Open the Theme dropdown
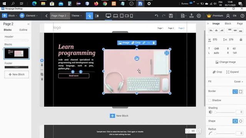The height and width of the screenshot is (138, 246). point(76,16)
